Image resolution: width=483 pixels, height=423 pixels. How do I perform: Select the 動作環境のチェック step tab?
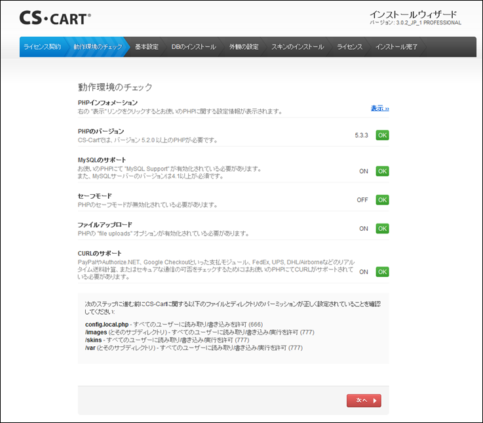97,47
